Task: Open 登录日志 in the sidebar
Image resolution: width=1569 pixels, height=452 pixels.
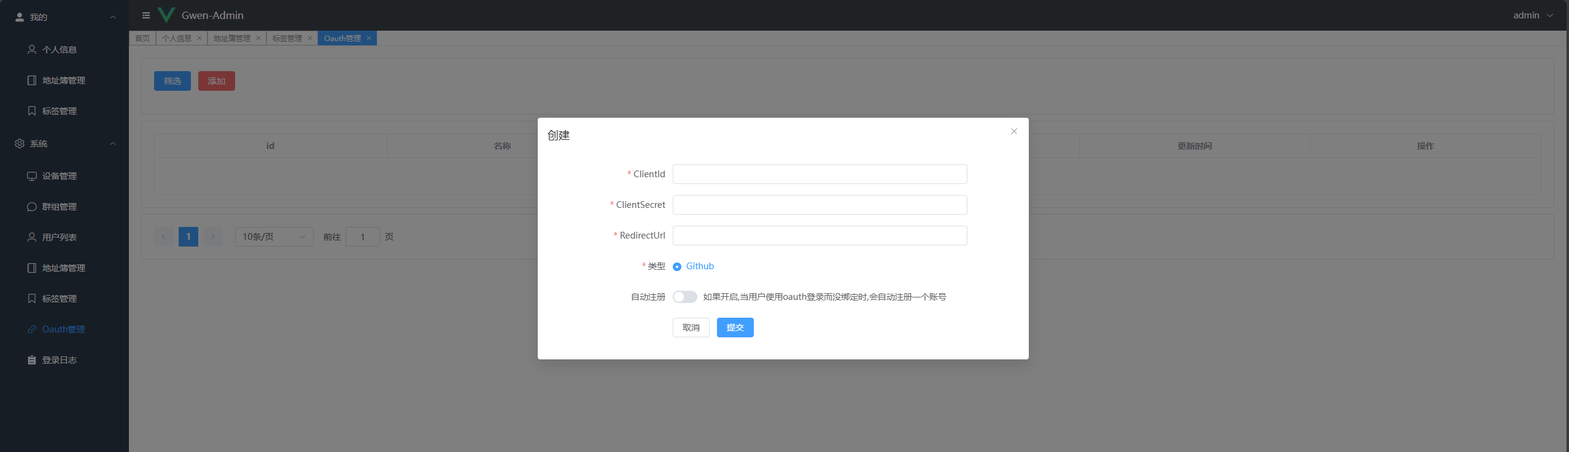Action: click(59, 360)
